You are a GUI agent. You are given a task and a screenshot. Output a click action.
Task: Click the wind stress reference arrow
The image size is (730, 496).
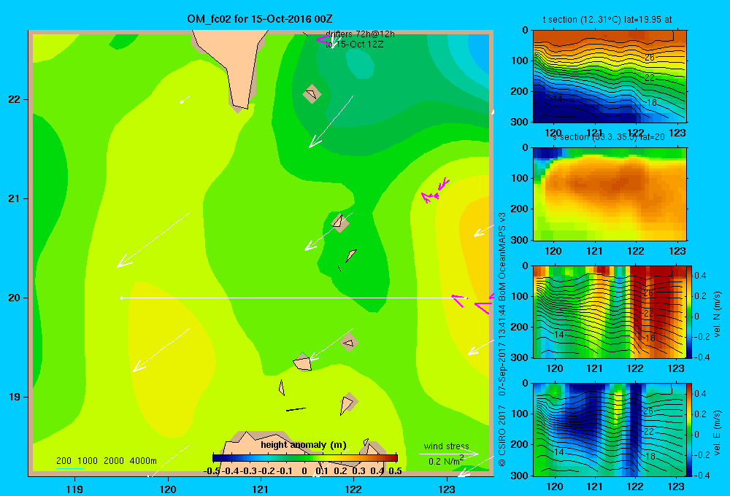tap(449, 453)
